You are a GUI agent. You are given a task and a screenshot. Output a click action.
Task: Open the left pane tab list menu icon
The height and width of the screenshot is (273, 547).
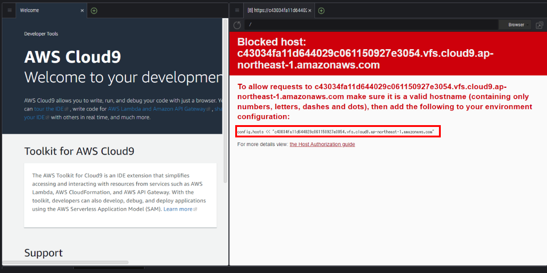pyautogui.click(x=9, y=10)
